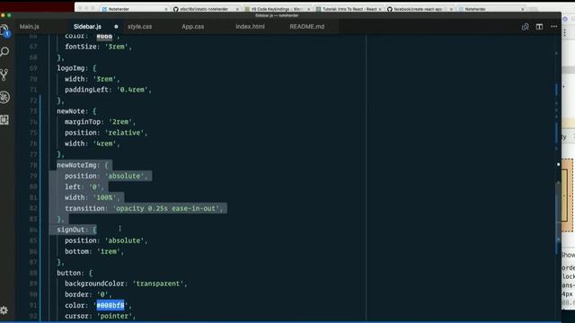This screenshot has height=323, width=575.
Task: Click line number 88 in gutter
Action: coord(33,273)
